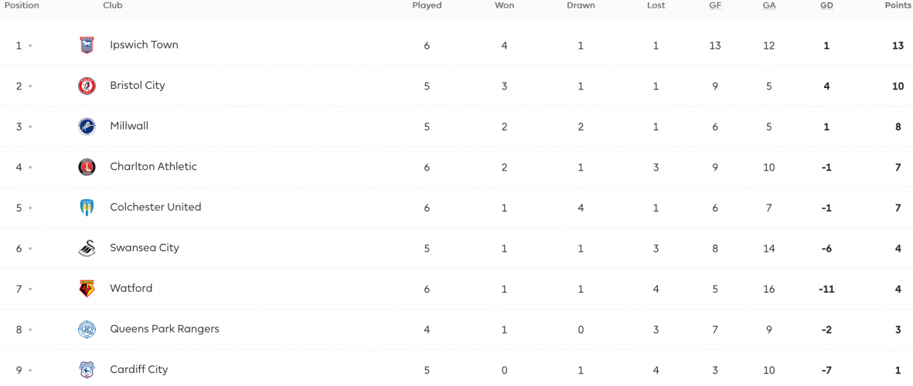Click the Millwall club crest
This screenshot has height=386, width=913.
click(x=87, y=126)
